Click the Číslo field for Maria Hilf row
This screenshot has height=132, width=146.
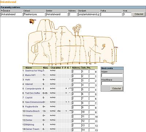(85, 76)
